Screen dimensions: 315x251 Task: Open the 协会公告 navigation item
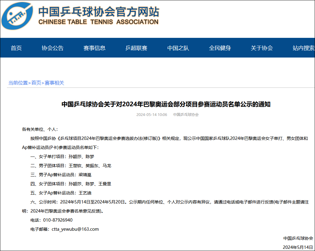[53, 48]
